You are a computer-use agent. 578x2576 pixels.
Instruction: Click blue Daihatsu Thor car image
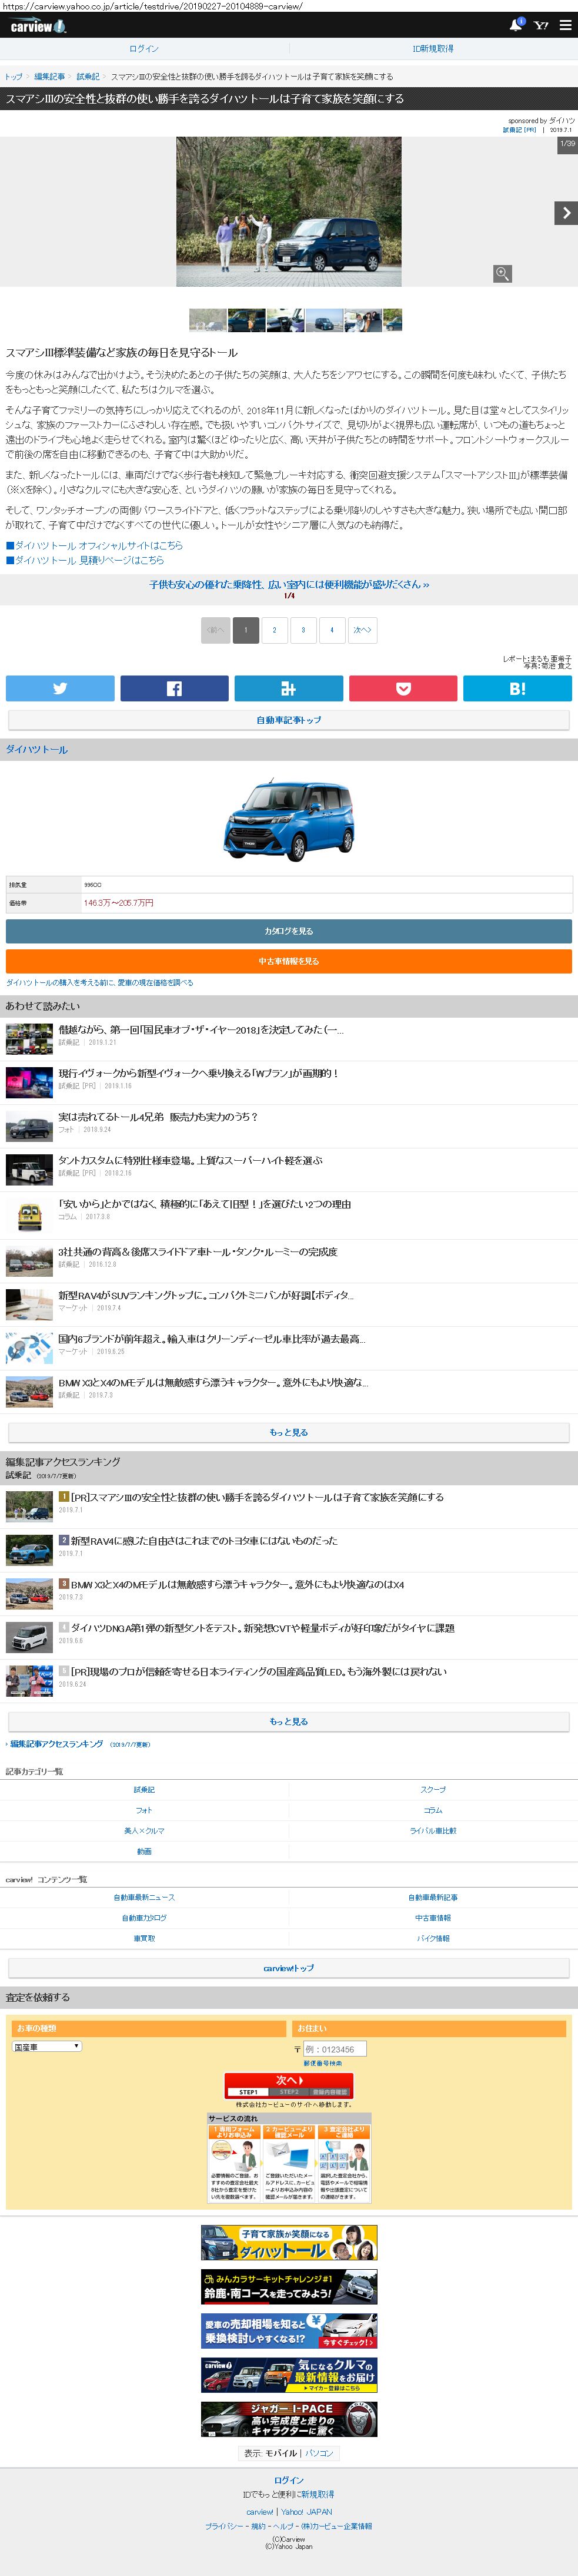coord(289,819)
